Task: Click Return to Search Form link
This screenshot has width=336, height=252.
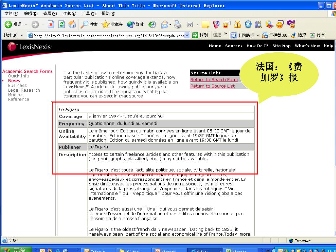Action: coord(214,80)
